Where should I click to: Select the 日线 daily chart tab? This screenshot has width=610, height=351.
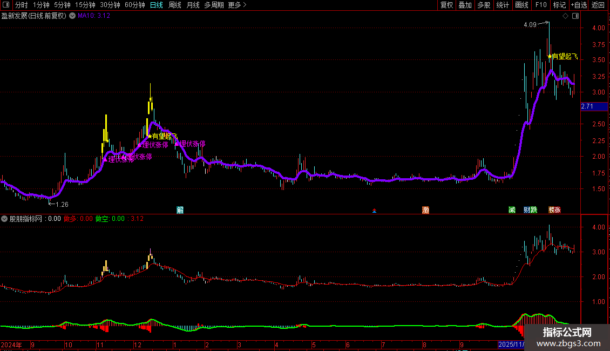pyautogui.click(x=157, y=5)
